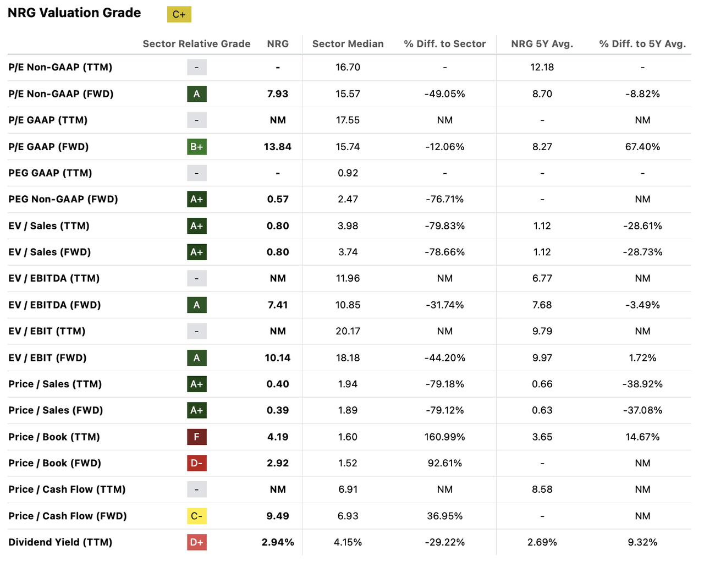Click the sector median value 20.17
Image resolution: width=704 pixels, height=567 pixels.
pyautogui.click(x=348, y=332)
